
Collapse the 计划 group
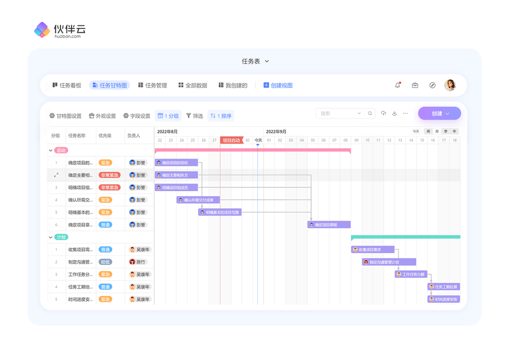click(x=51, y=238)
